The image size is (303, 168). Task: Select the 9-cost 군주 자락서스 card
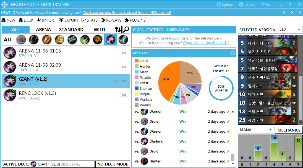pos(267,77)
